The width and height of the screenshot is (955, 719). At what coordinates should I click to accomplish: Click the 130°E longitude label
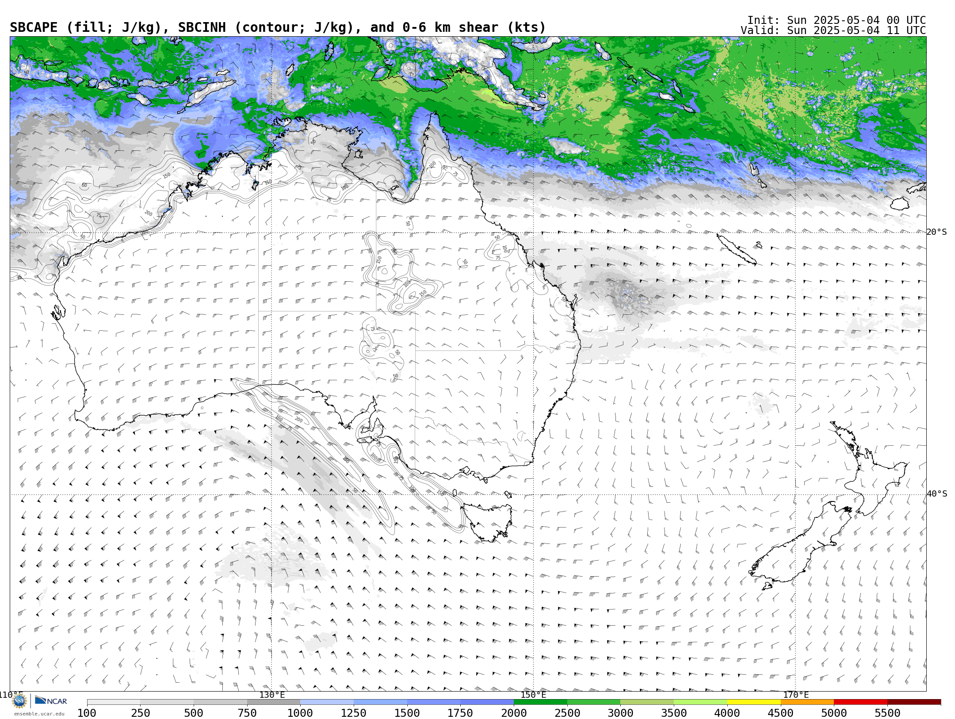pyautogui.click(x=272, y=695)
